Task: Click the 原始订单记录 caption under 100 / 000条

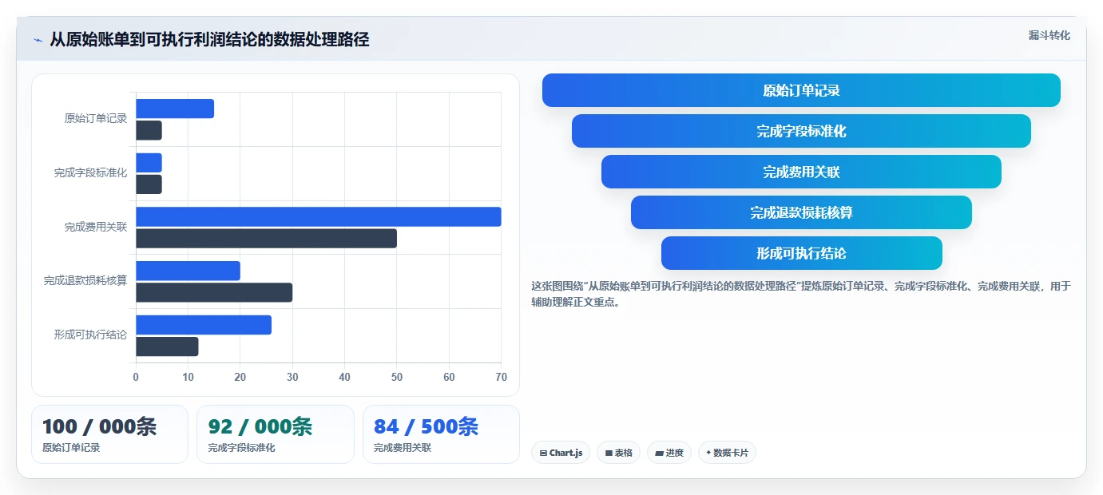Action: pyautogui.click(x=71, y=448)
